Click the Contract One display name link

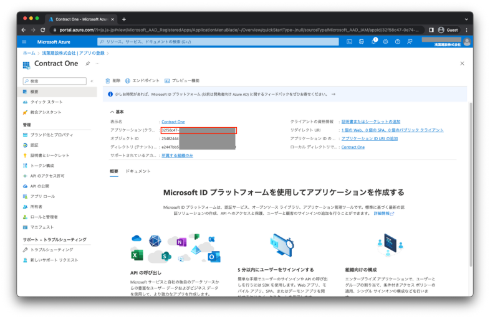point(173,122)
